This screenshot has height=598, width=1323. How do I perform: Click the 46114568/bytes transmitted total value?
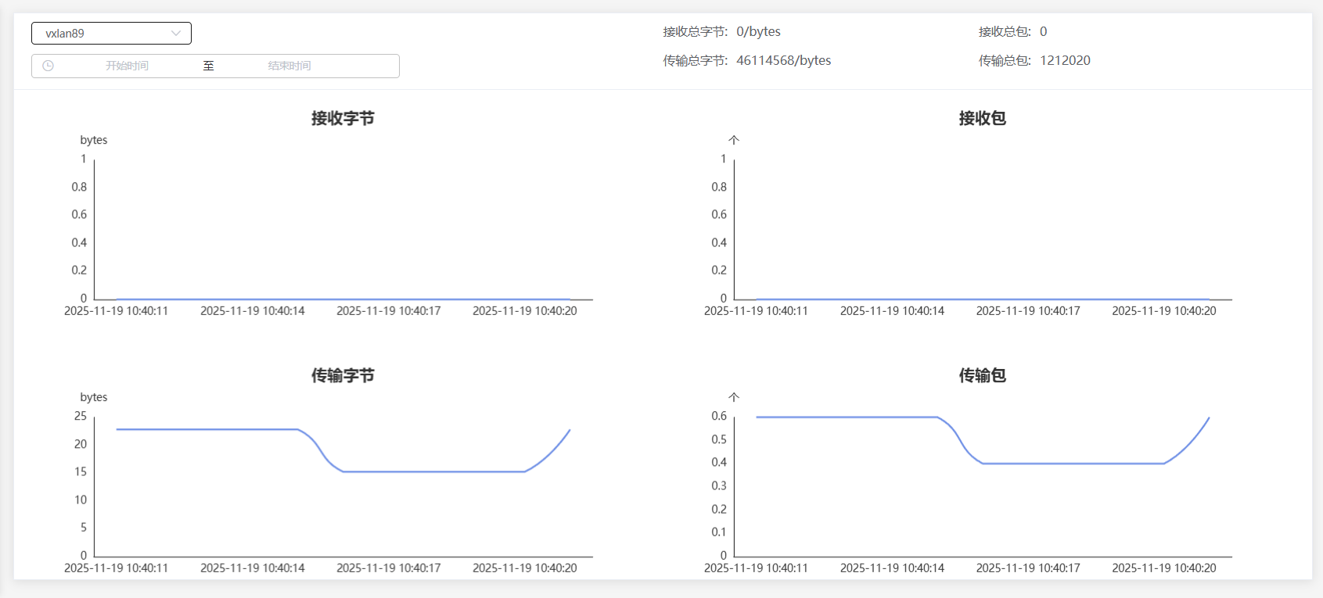783,60
